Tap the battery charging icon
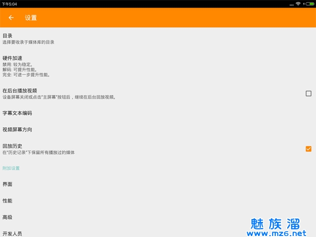 [x=309, y=4]
